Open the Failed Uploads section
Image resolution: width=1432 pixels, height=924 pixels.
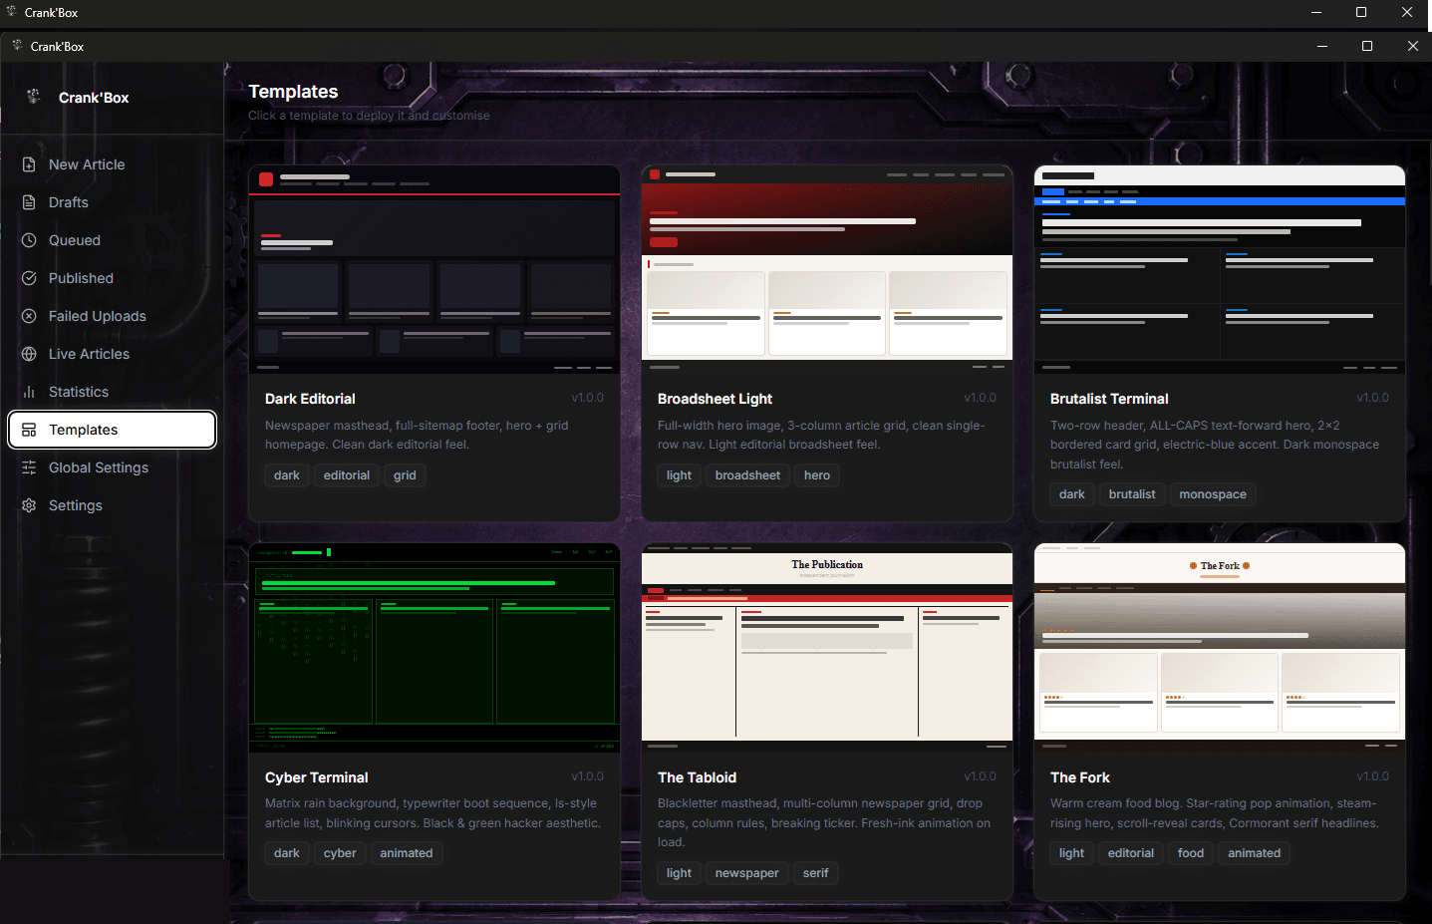click(x=113, y=316)
